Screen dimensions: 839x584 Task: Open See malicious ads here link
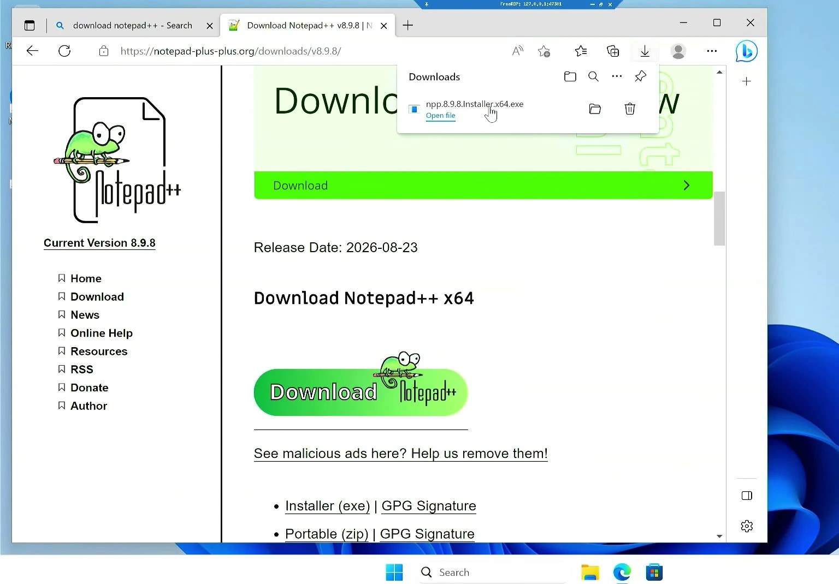point(400,454)
